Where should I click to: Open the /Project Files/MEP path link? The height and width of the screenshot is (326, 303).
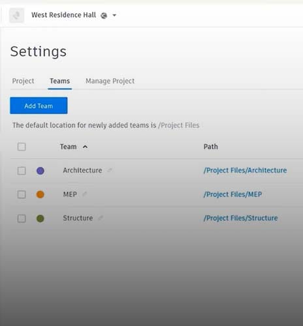(x=232, y=194)
